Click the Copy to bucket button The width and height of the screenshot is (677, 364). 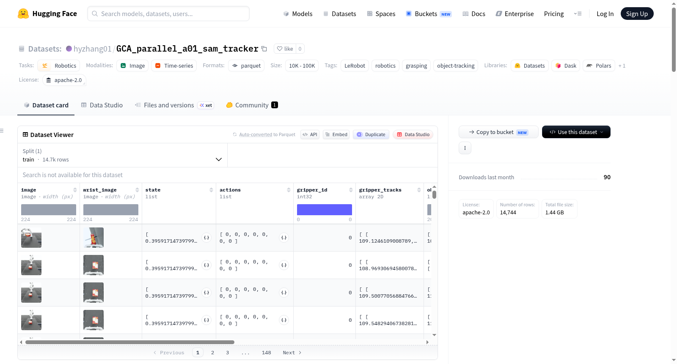pos(498,132)
